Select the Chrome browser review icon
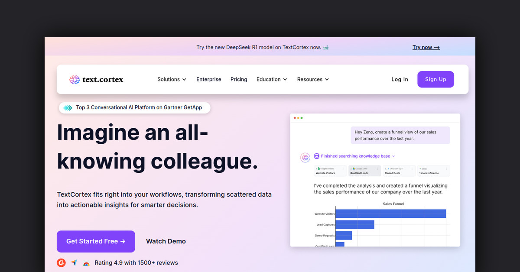Image resolution: width=520 pixels, height=272 pixels. pyautogui.click(x=86, y=263)
